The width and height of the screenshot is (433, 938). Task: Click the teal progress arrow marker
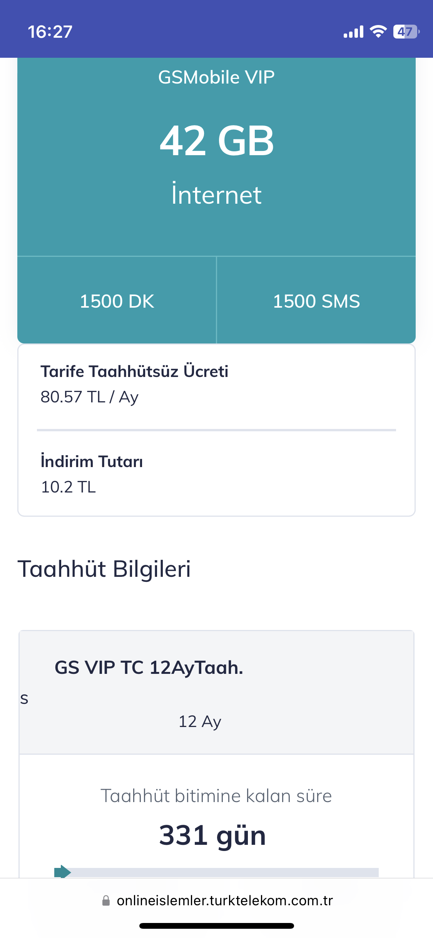tap(62, 871)
